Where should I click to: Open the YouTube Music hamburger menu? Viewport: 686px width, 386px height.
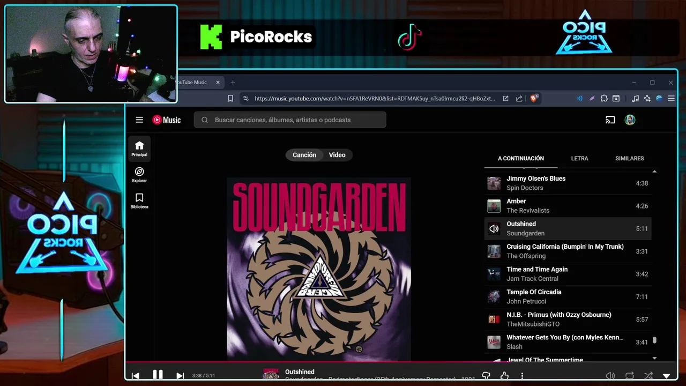tap(139, 120)
